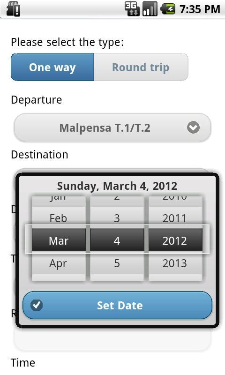
Task: Select the Round trip option
Action: tap(141, 67)
